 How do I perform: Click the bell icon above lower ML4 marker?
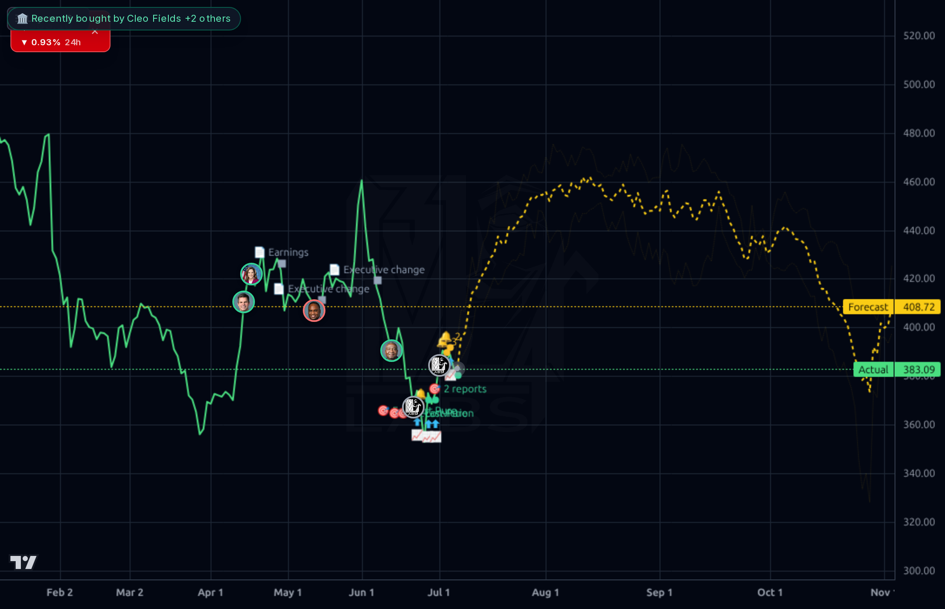(x=420, y=394)
